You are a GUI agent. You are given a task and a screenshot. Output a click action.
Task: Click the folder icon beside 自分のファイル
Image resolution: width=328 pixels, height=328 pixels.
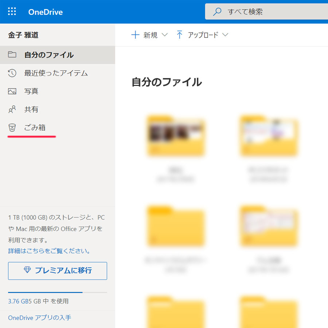pos(12,54)
